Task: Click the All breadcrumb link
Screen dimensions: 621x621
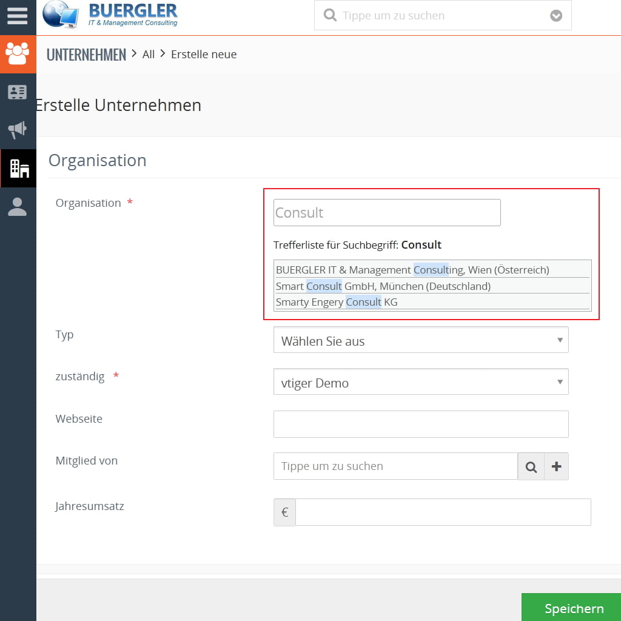Action: click(148, 54)
